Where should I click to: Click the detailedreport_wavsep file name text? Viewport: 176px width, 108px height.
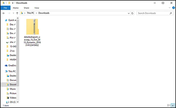coord(32,41)
